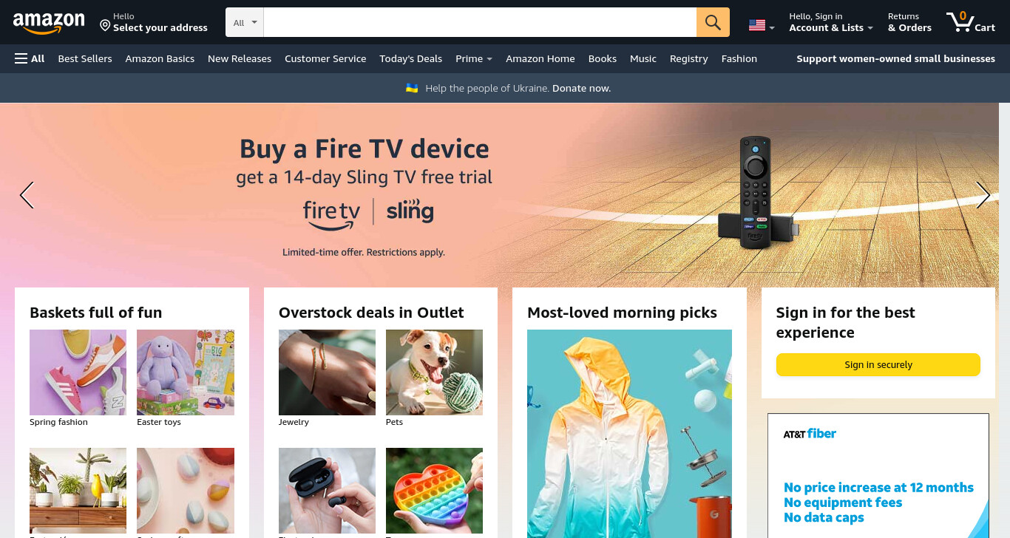Click the Amazon logo
This screenshot has height=538, width=1010.
click(49, 23)
